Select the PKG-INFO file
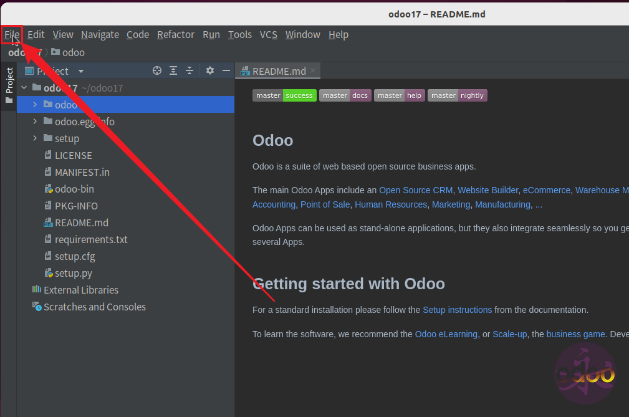Image resolution: width=629 pixels, height=417 pixels. pyautogui.click(x=125, y=206)
